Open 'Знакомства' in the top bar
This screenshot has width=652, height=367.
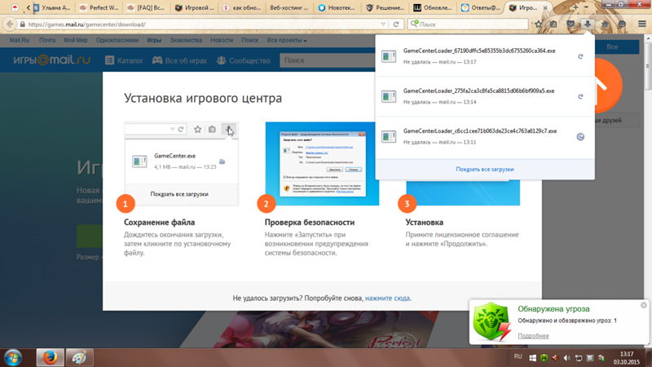[x=186, y=40]
